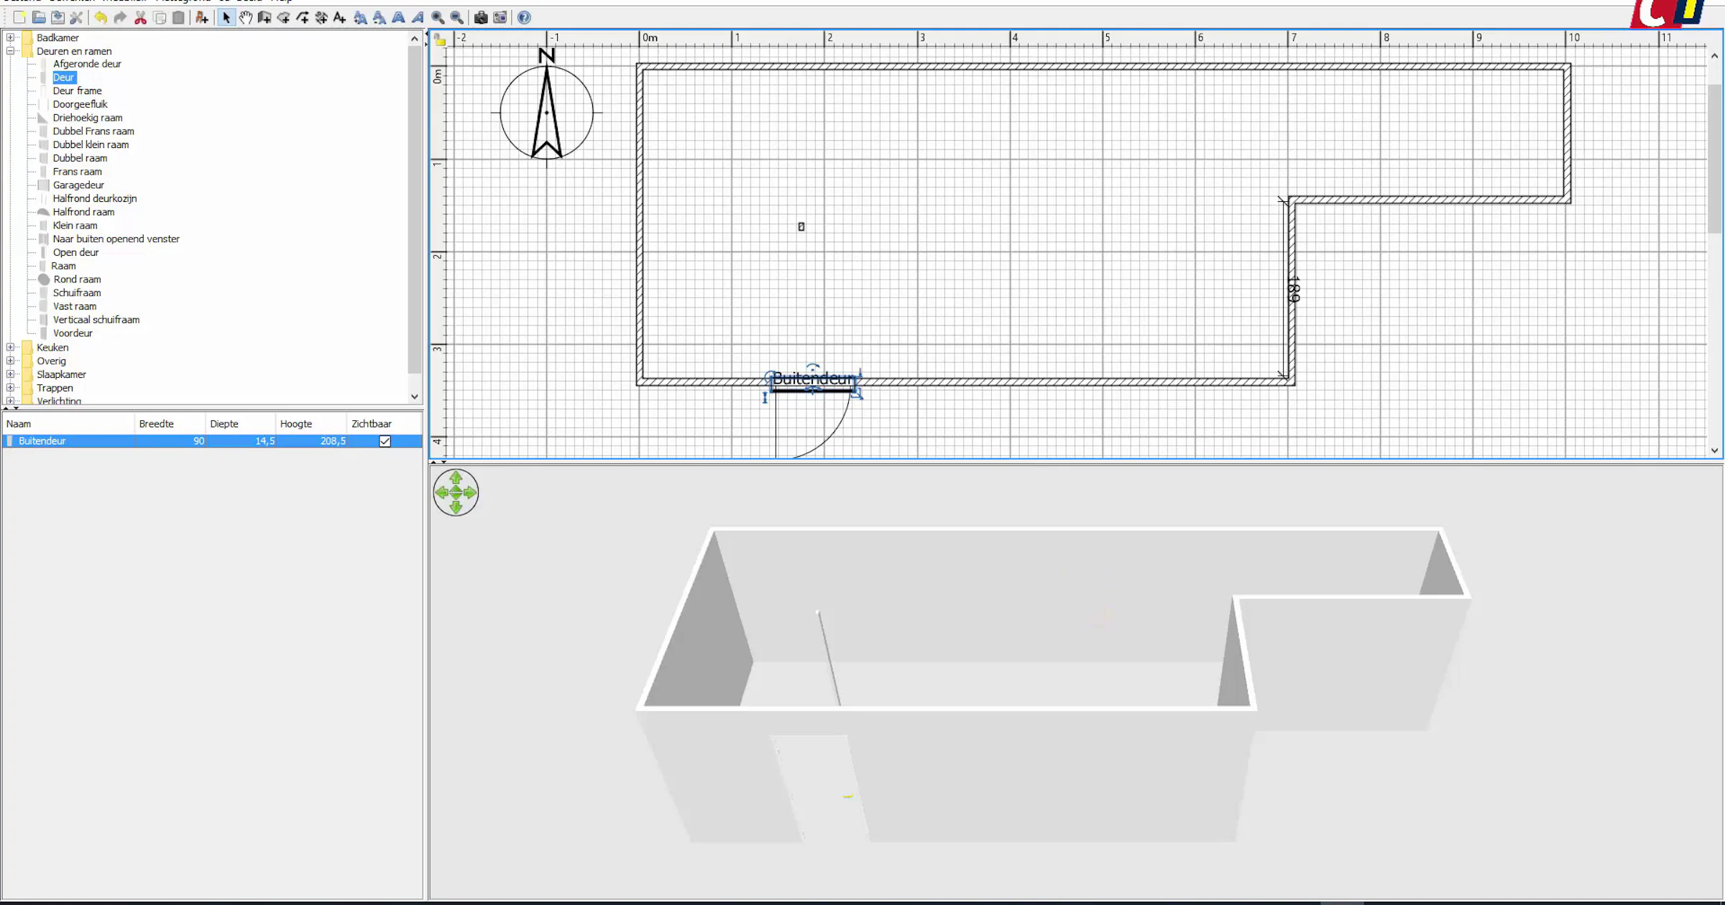The width and height of the screenshot is (1725, 905).
Task: Select the Buitendeur row in the furniture table
Action: (212, 441)
